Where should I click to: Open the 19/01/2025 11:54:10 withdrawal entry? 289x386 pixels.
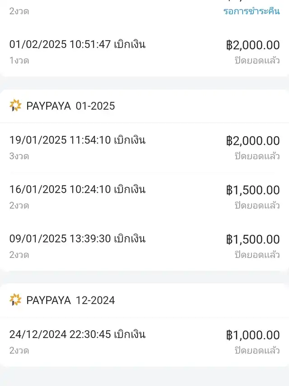77,140
